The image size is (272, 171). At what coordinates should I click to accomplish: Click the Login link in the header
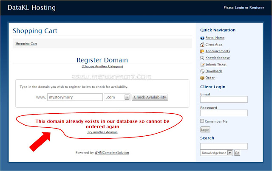(x=239, y=8)
